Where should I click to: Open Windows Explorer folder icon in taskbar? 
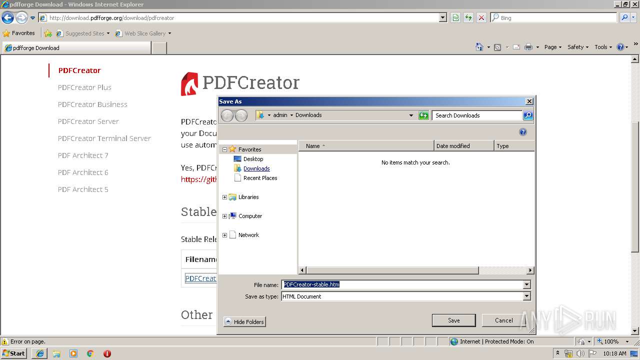tap(56, 353)
